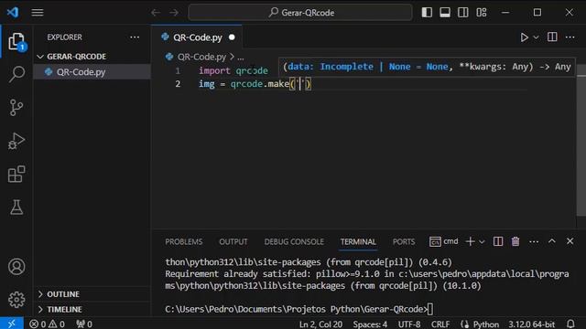Show errors and warnings count
The height and width of the screenshot is (329, 586).
click(47, 324)
